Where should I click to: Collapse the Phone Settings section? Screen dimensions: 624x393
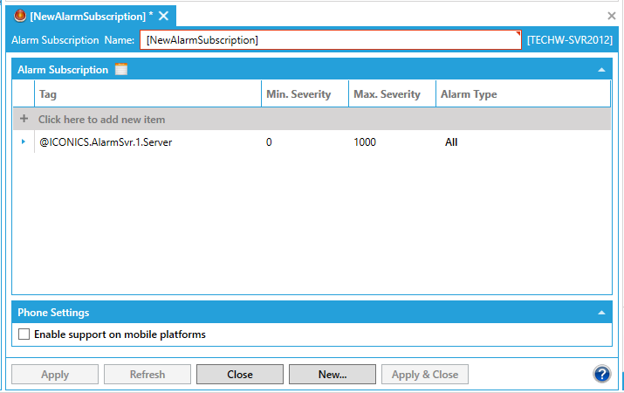click(600, 313)
